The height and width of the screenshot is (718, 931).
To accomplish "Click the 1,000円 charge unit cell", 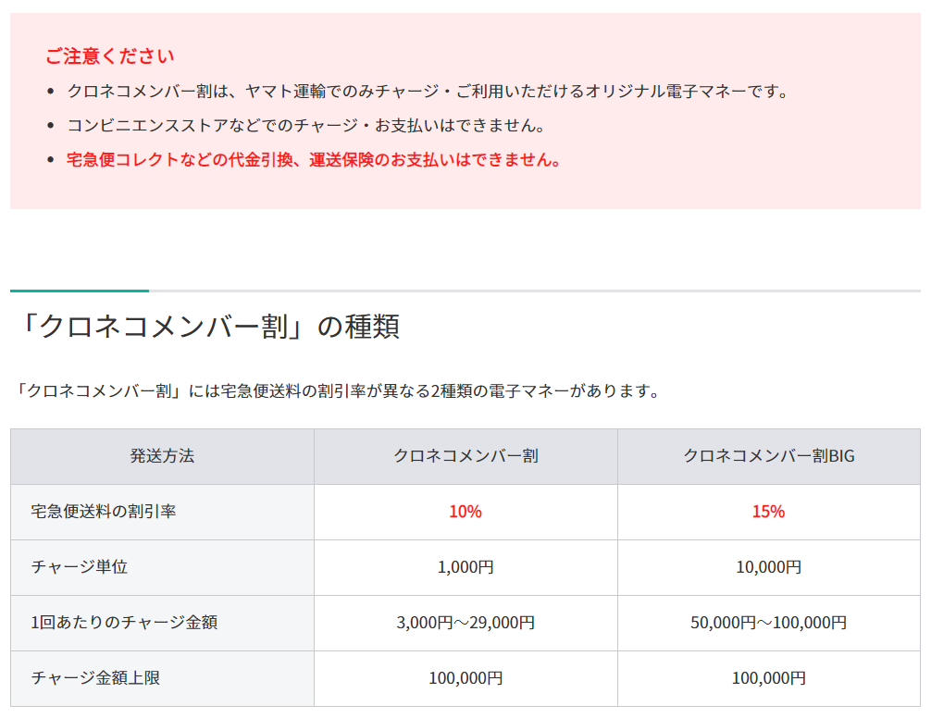I will [465, 567].
